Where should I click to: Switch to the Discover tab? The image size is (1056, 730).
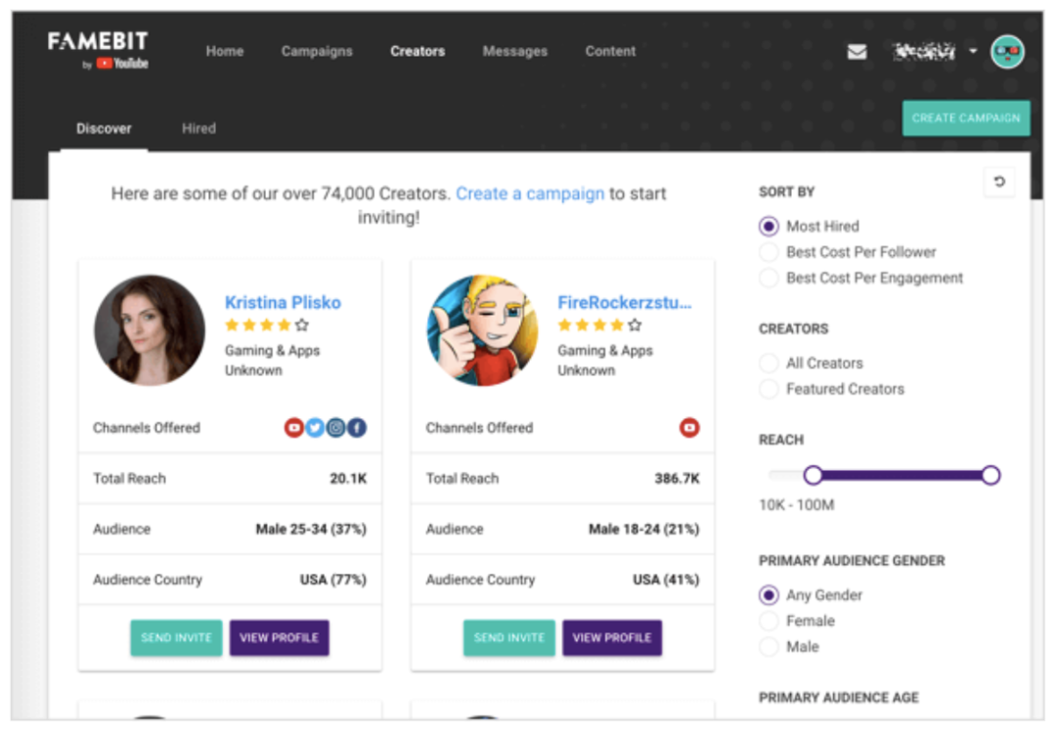pos(104,128)
